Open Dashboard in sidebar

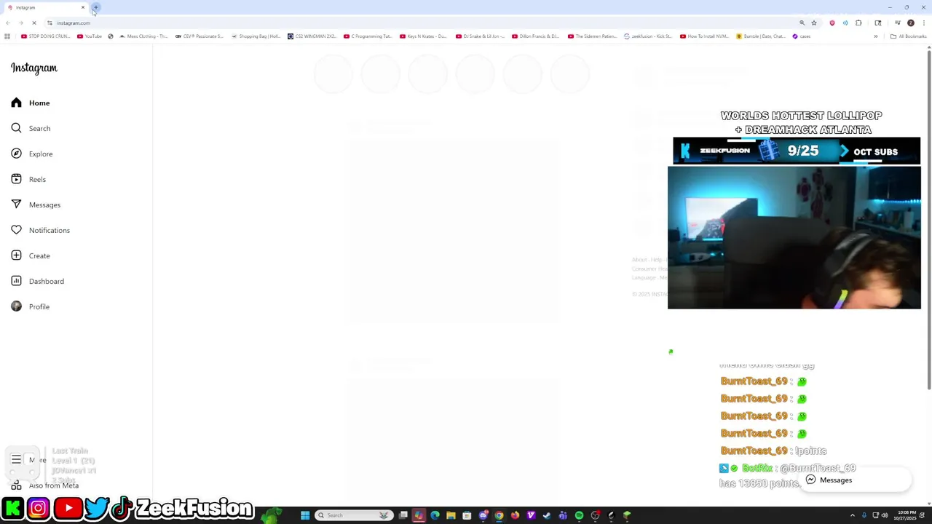click(37, 281)
